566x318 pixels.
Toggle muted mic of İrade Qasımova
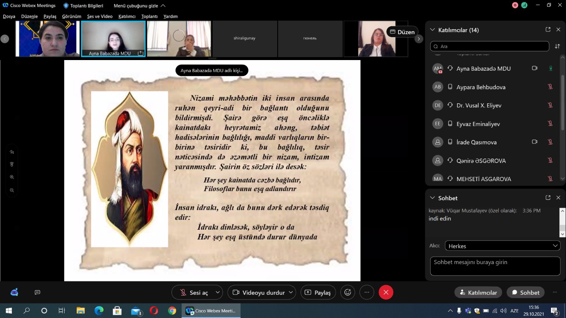tap(551, 142)
